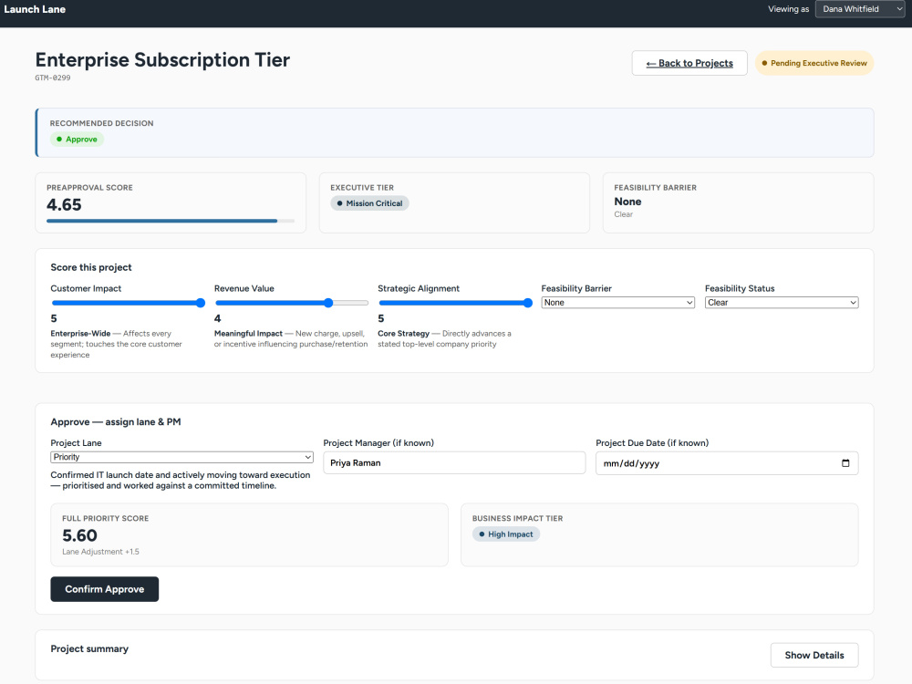Open the Project Lane dropdown set to Priority
Image resolution: width=912 pixels, height=684 pixels.
(181, 457)
